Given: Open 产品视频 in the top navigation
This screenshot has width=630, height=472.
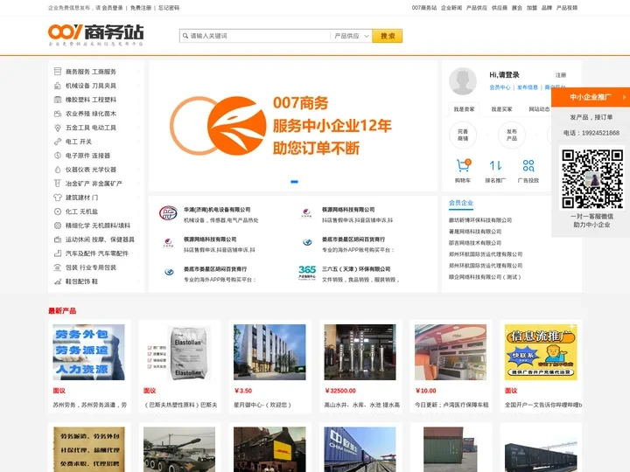Looking at the screenshot, I should (566, 8).
